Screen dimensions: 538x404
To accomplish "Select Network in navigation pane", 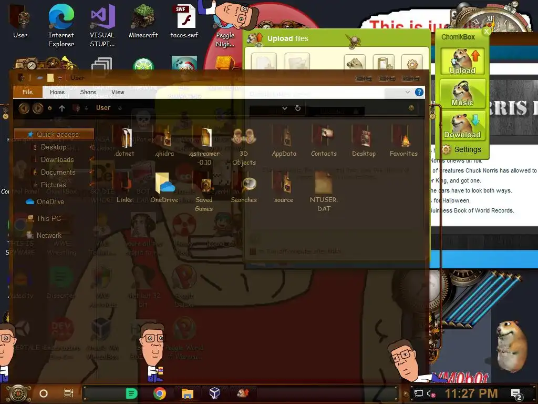I will 44,235.
